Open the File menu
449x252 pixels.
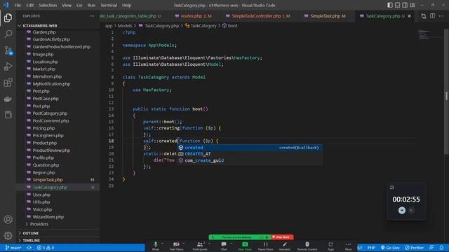point(18,5)
